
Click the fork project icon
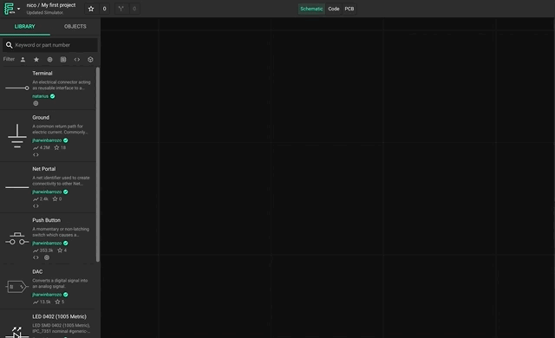(x=121, y=9)
